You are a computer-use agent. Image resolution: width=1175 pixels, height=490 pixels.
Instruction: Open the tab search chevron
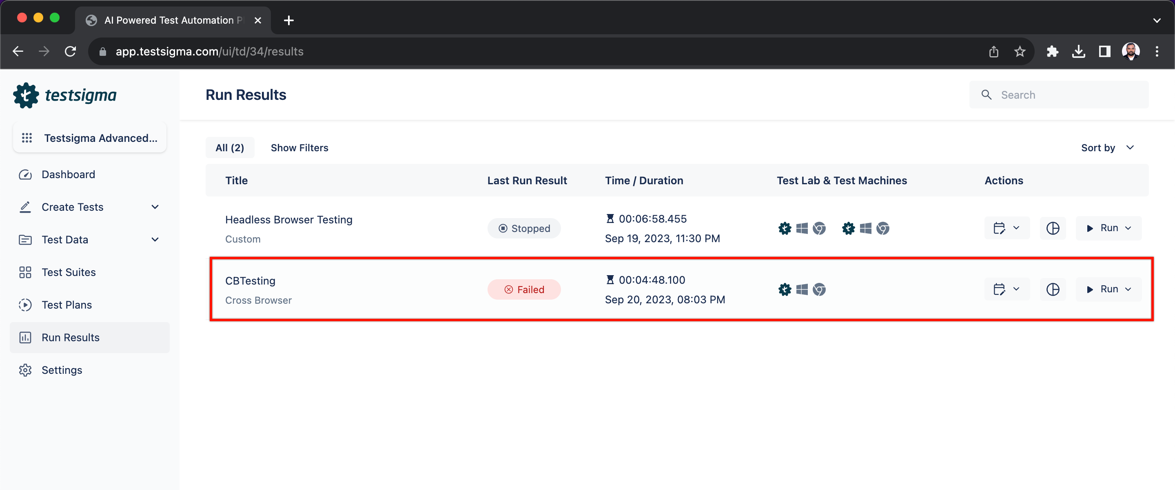pyautogui.click(x=1157, y=20)
